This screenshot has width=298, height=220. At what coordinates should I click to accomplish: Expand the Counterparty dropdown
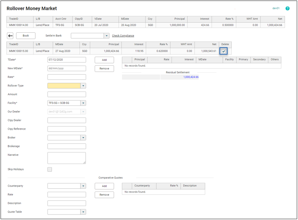(83, 186)
